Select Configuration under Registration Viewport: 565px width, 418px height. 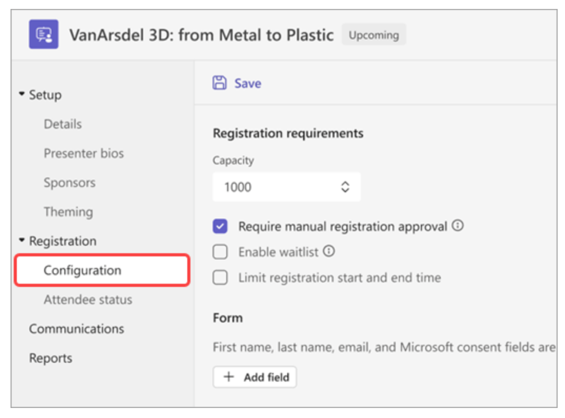(x=102, y=270)
